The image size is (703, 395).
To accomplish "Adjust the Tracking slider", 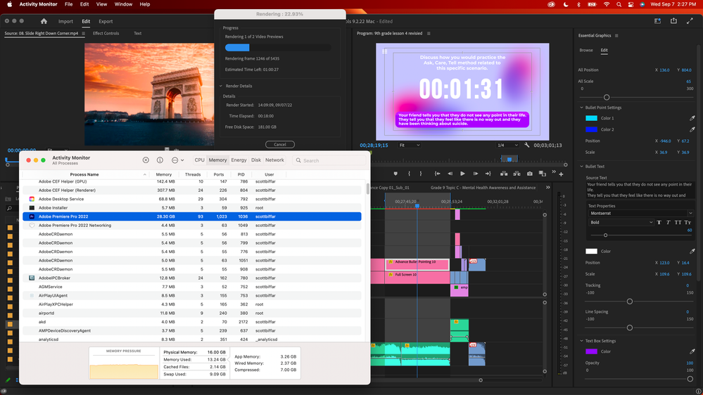I will pyautogui.click(x=630, y=302).
